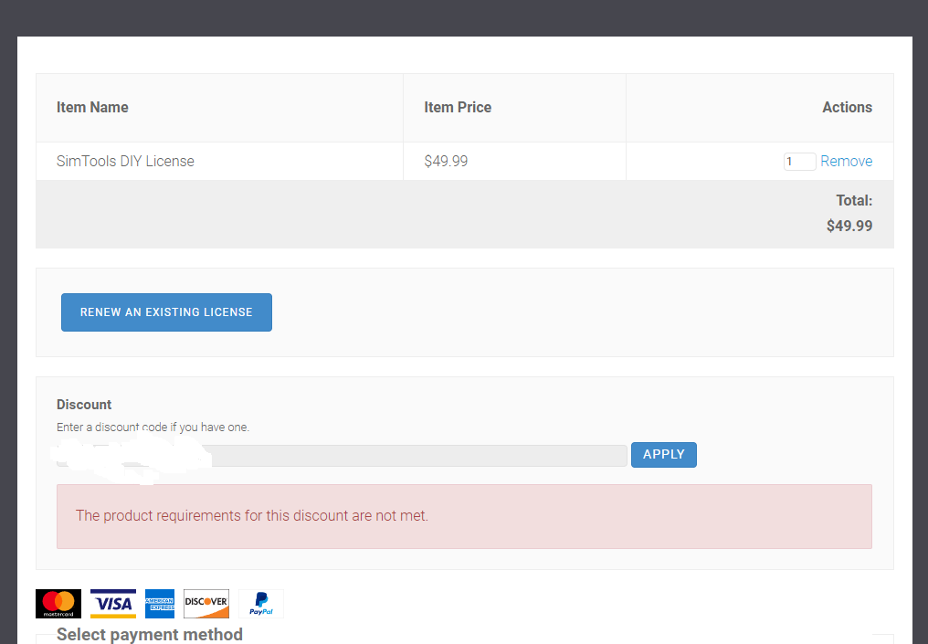This screenshot has width=928, height=644.
Task: Click the Discount section heading
Action: tap(84, 405)
